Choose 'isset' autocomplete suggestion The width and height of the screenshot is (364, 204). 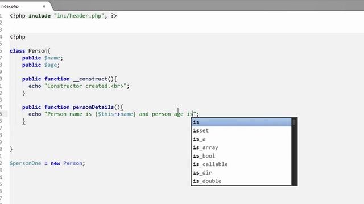(x=241, y=130)
